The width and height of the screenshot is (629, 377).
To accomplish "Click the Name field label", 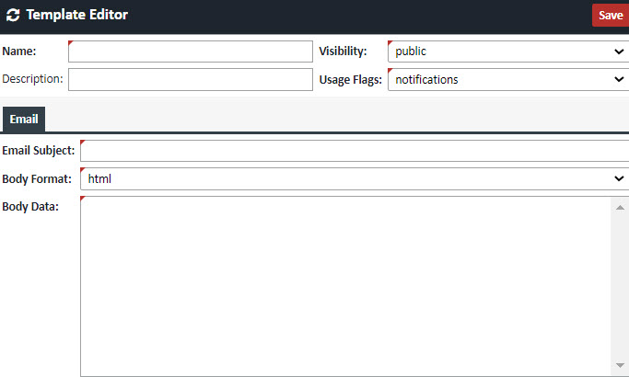I will point(18,51).
